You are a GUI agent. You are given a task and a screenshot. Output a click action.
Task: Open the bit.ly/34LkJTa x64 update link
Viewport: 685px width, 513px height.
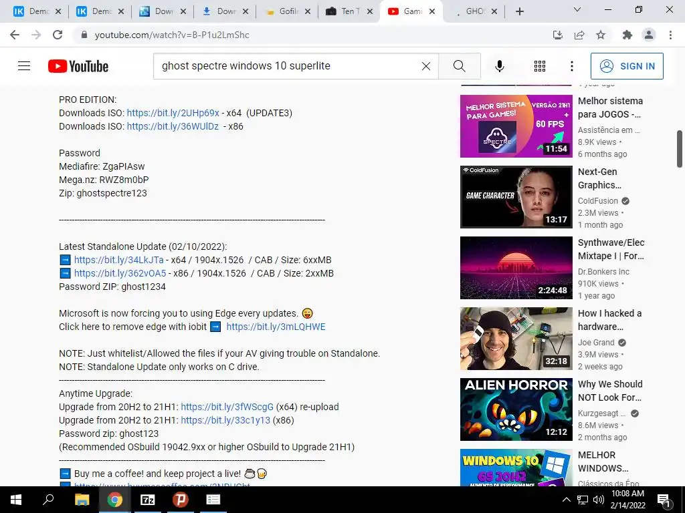pyautogui.click(x=119, y=260)
